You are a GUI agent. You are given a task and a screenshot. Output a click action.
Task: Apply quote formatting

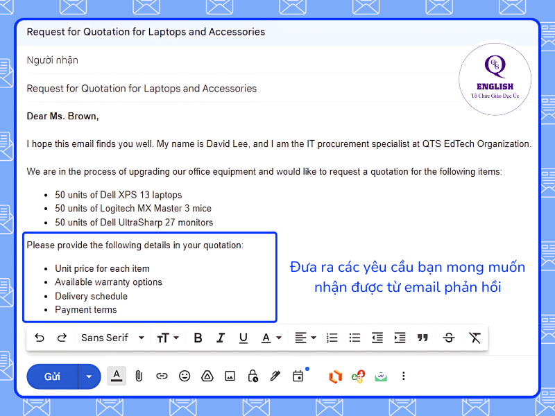tap(422, 338)
